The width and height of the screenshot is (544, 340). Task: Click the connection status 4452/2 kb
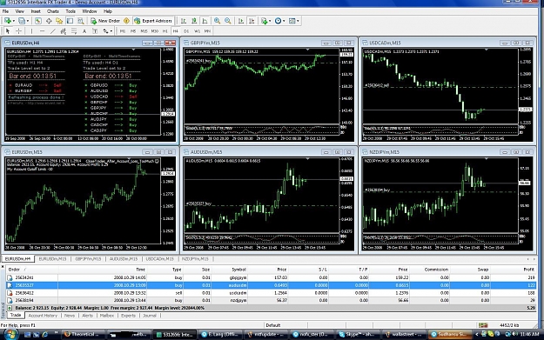click(x=509, y=325)
